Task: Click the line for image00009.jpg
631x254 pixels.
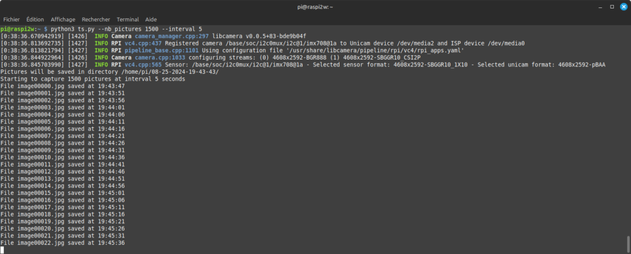Action: 62,150
